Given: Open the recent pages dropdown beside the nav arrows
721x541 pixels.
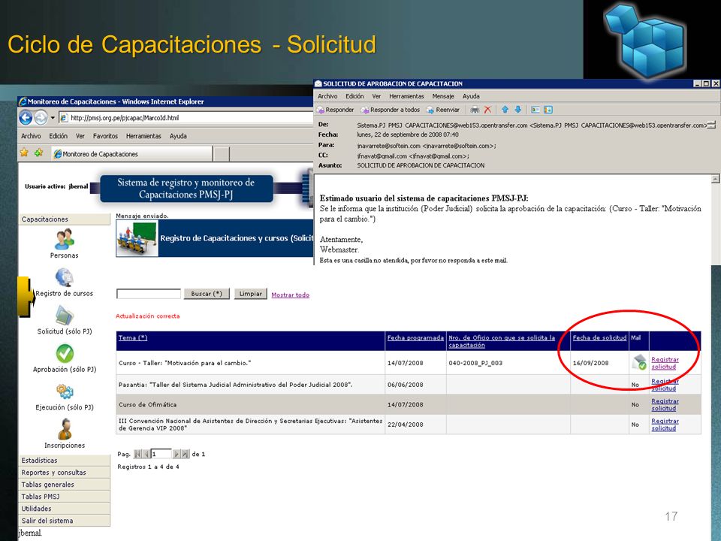Looking at the screenshot, I should click(x=53, y=118).
